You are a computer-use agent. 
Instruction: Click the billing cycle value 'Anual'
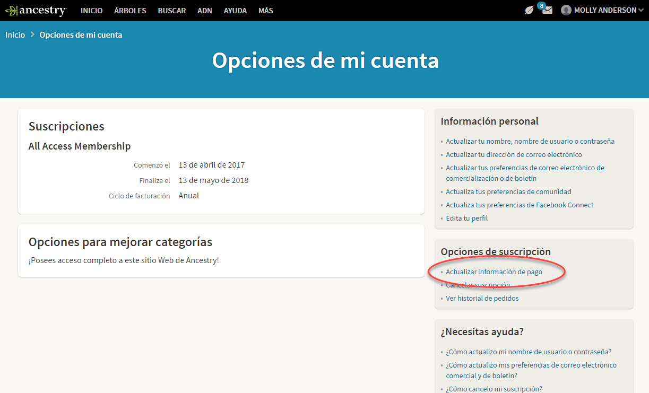(x=189, y=196)
